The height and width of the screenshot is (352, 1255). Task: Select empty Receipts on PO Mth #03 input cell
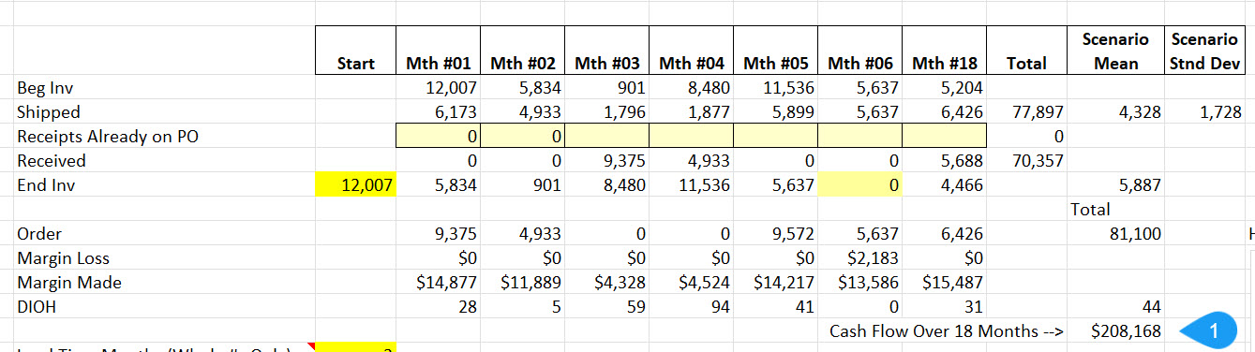(606, 137)
